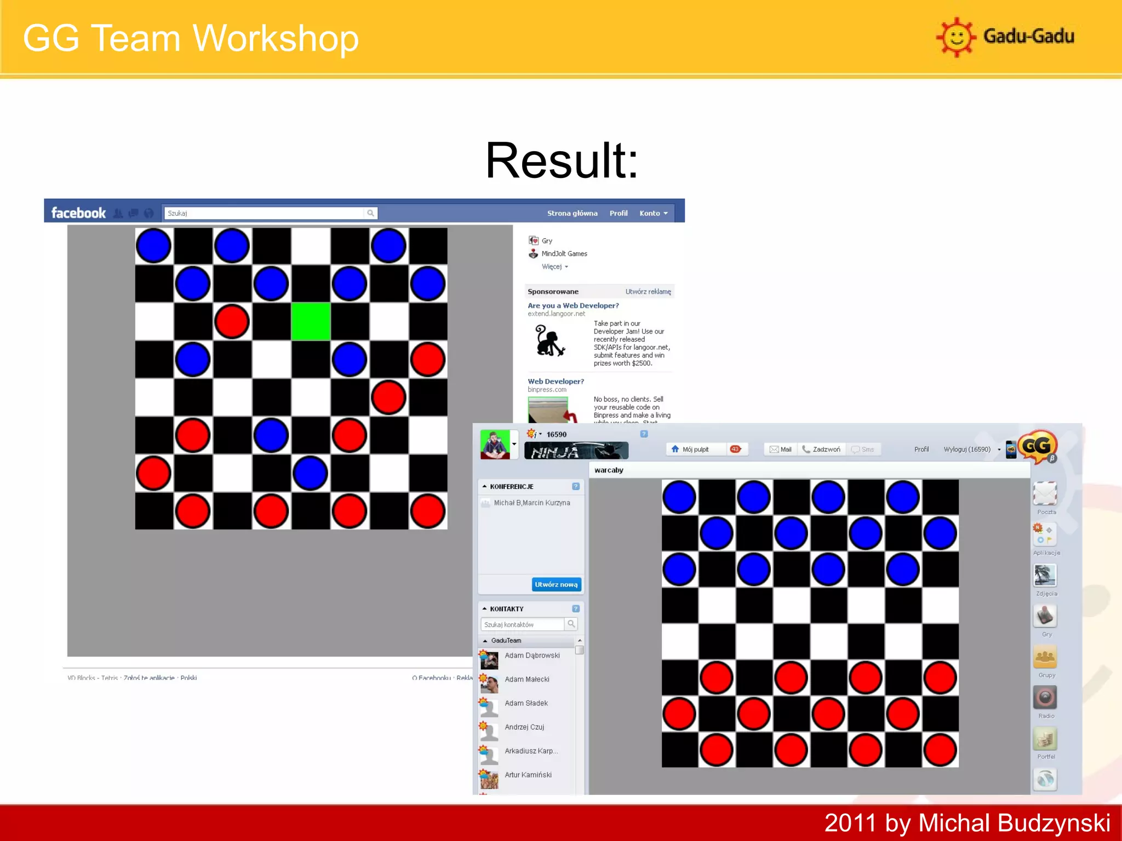Go to Strona główna on Facebook
The image size is (1122, 841).
(572, 213)
